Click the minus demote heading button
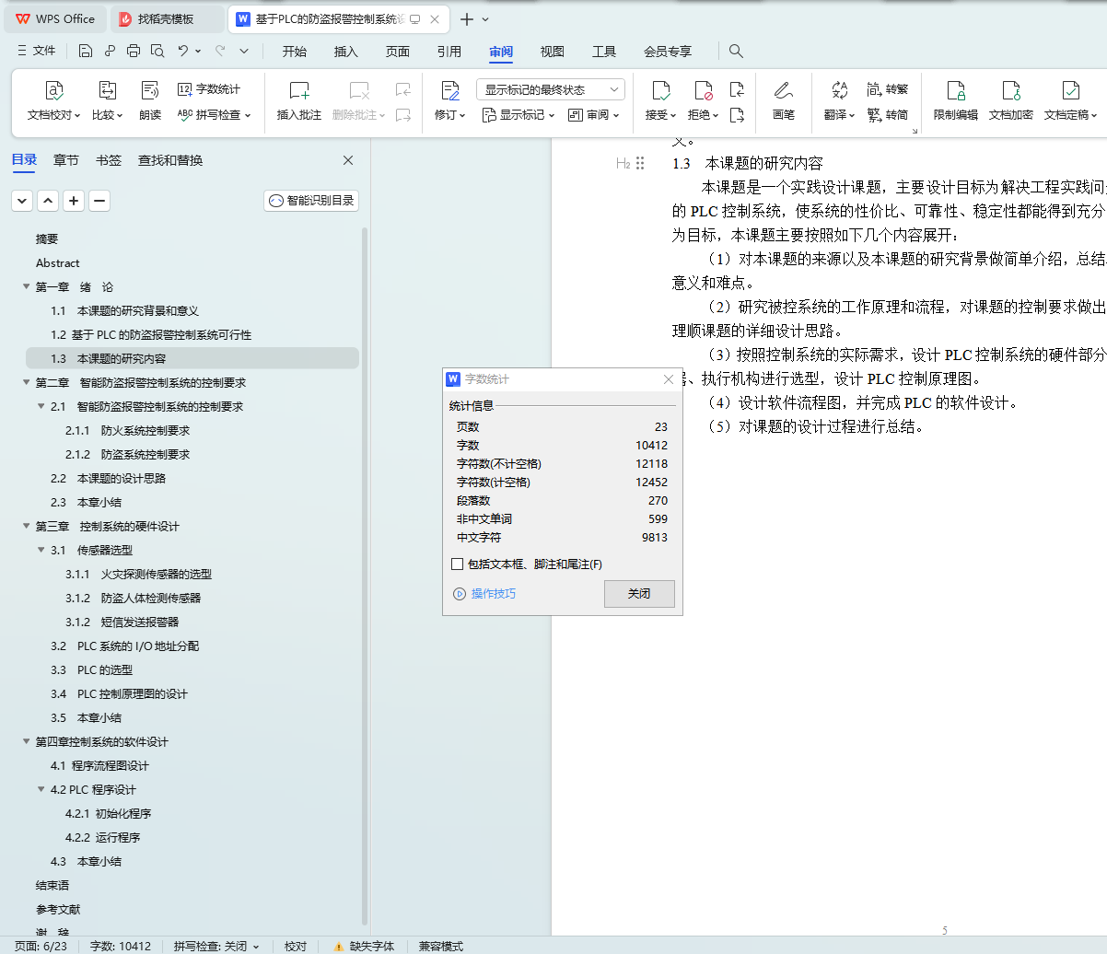This screenshot has height=954, width=1107. 99,201
